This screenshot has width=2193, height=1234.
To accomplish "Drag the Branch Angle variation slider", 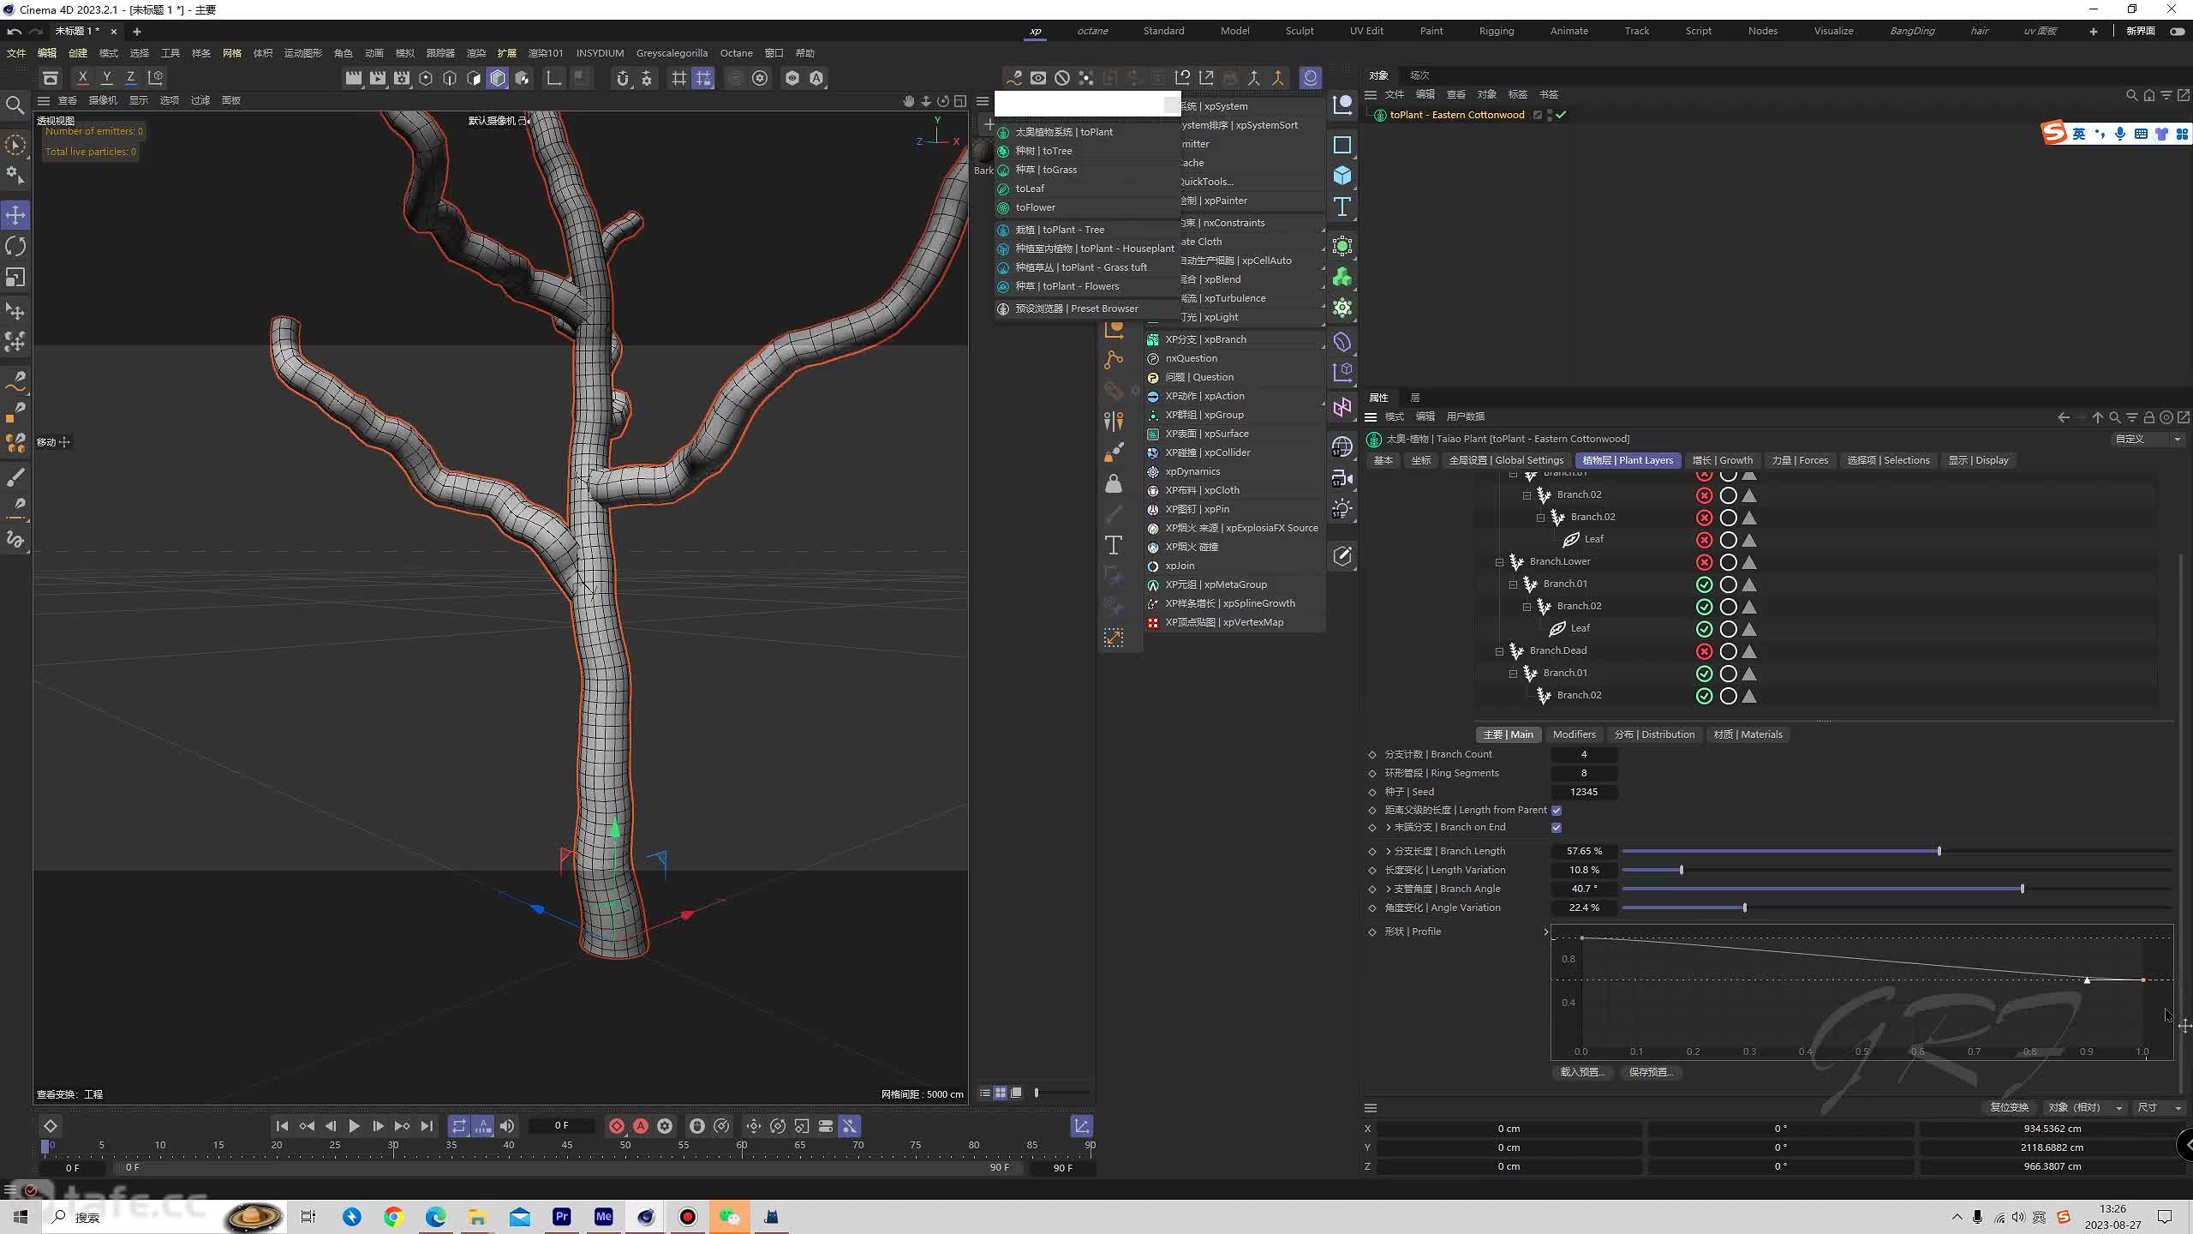I will (x=1744, y=906).
